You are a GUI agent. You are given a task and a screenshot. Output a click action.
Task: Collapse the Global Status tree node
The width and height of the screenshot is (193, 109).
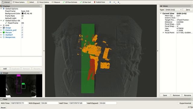[x=1, y=21]
